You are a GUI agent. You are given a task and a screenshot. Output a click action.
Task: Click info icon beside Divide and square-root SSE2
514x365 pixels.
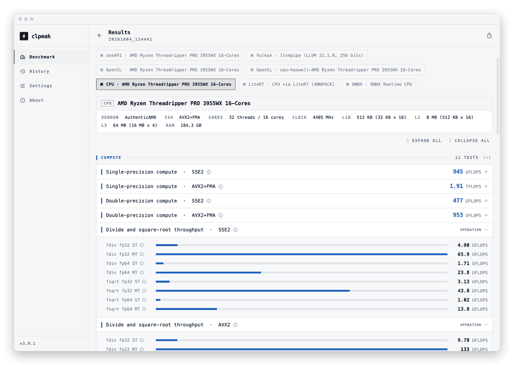(x=235, y=230)
